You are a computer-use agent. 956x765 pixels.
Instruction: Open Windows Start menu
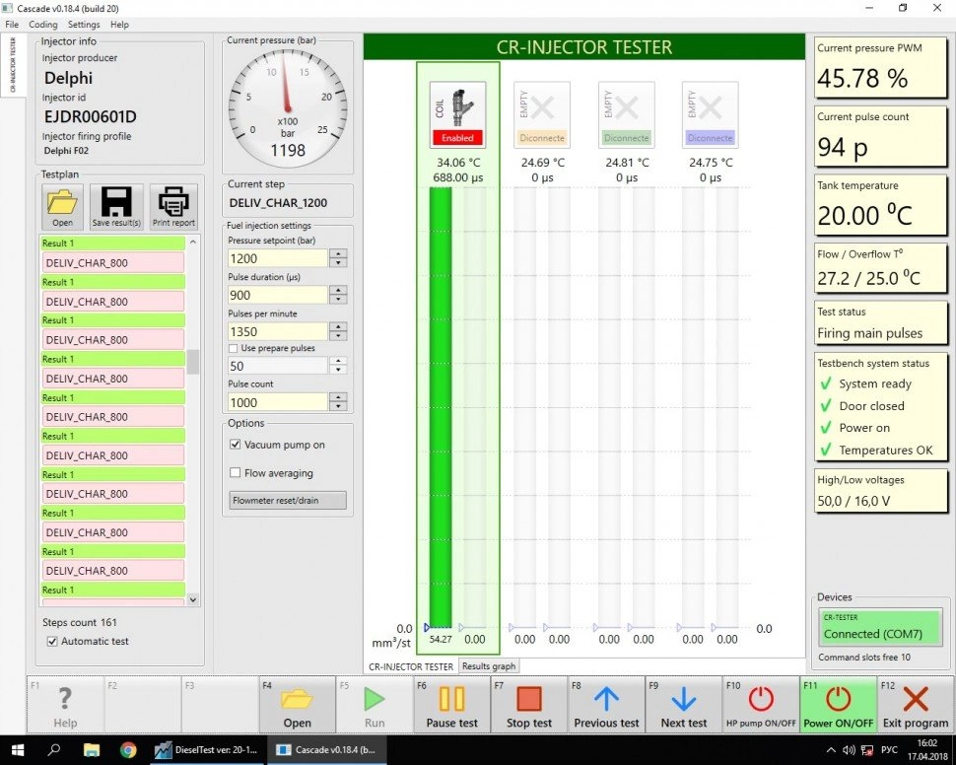click(17, 750)
